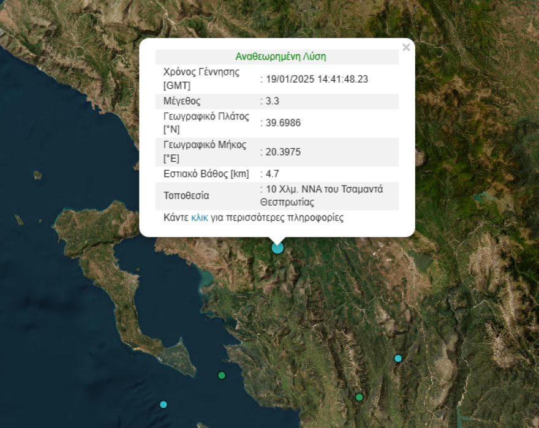
Task: Click the focal depth value 4.7
Action: 272,174
